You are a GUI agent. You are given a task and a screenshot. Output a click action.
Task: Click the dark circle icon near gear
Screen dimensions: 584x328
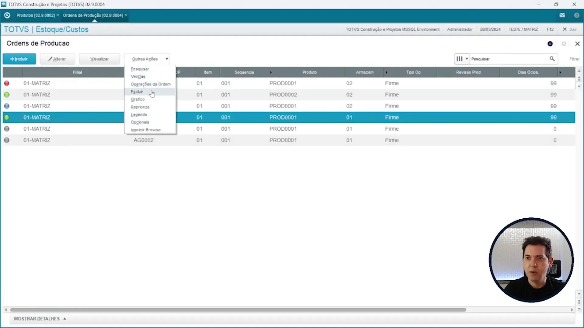550,44
